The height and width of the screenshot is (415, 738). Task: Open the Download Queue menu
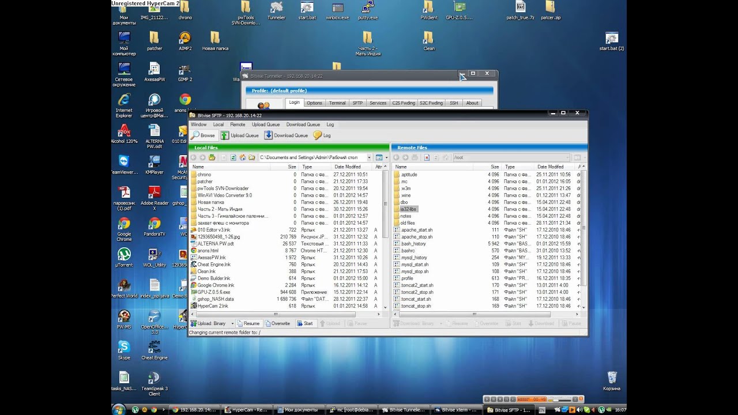click(303, 124)
